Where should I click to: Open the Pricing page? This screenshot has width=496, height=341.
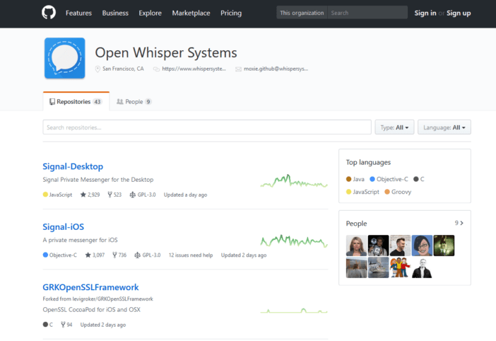(231, 13)
